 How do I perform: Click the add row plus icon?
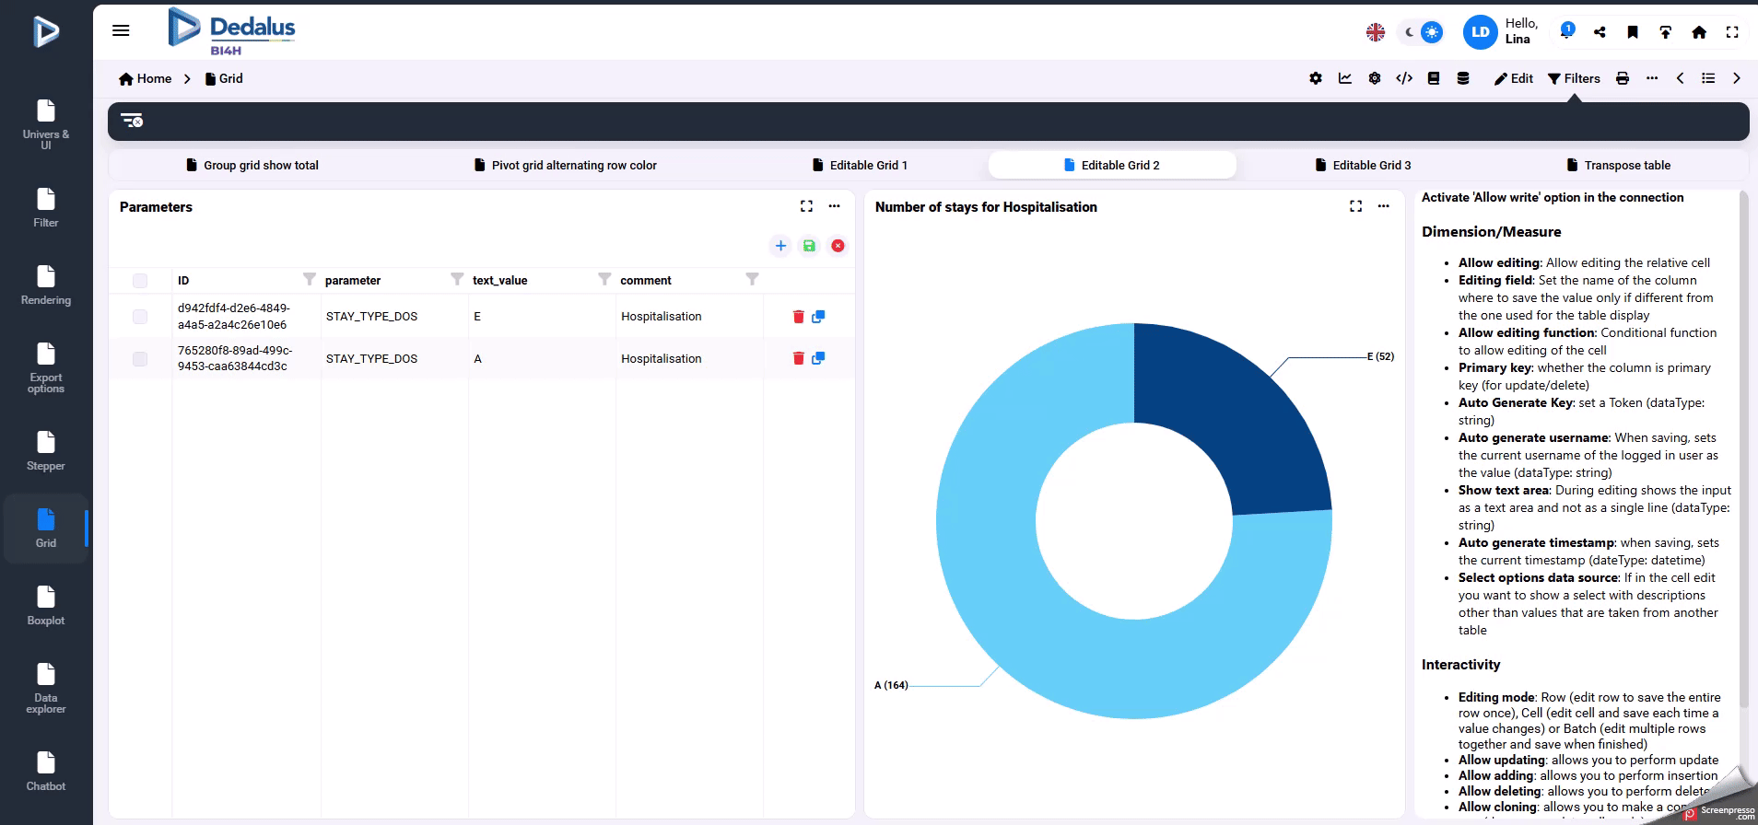[780, 246]
